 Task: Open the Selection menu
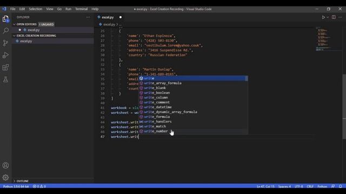[x=35, y=9]
